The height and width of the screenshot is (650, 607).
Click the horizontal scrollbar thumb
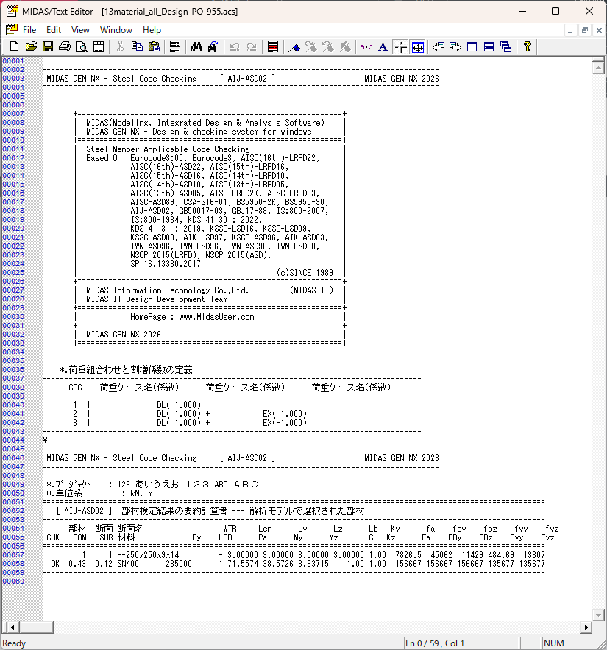point(36,628)
